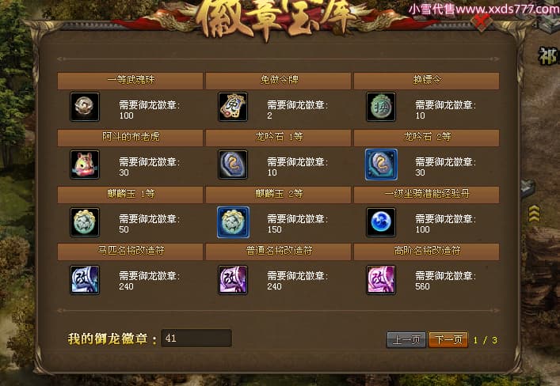Viewport: 560px width, 386px height.
Task: Click the 龙吟石 1等 title header
Action: tap(279, 138)
